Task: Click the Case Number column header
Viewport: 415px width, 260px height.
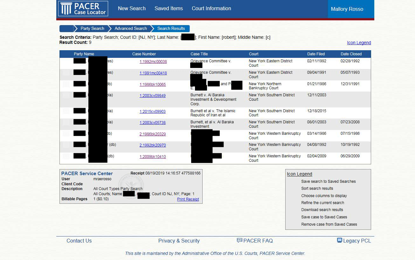Action: click(x=144, y=54)
